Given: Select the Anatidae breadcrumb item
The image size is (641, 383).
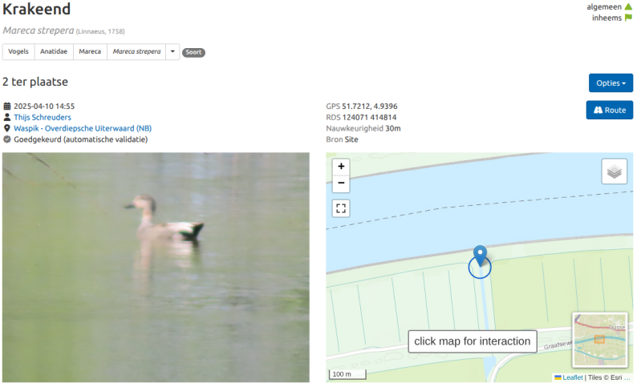Looking at the screenshot, I should (x=54, y=52).
